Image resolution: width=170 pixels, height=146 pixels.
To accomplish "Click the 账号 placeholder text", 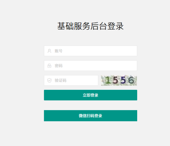I will (59, 51).
